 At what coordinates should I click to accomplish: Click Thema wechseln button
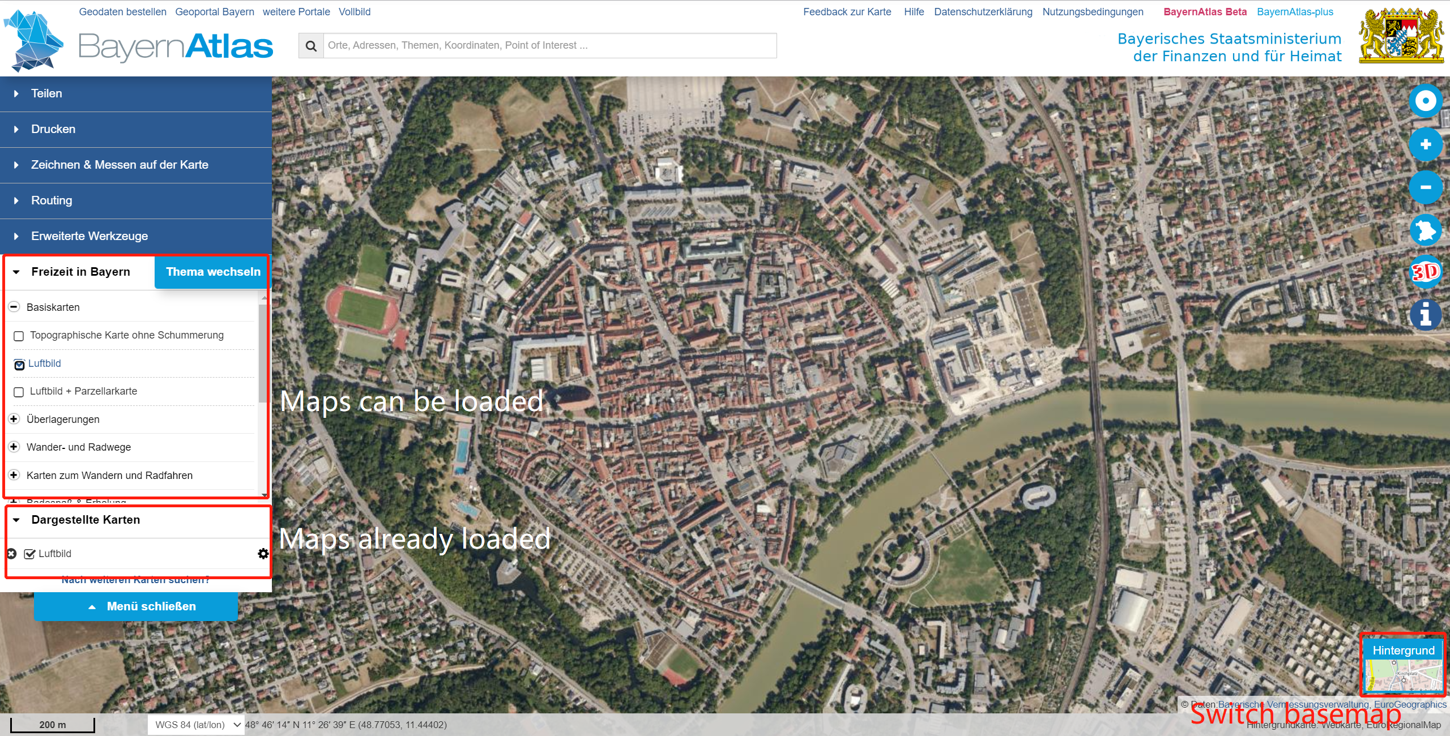[x=213, y=272]
